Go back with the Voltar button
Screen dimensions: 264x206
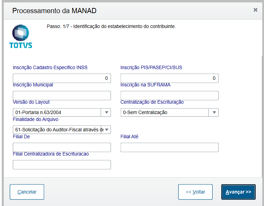click(x=195, y=192)
